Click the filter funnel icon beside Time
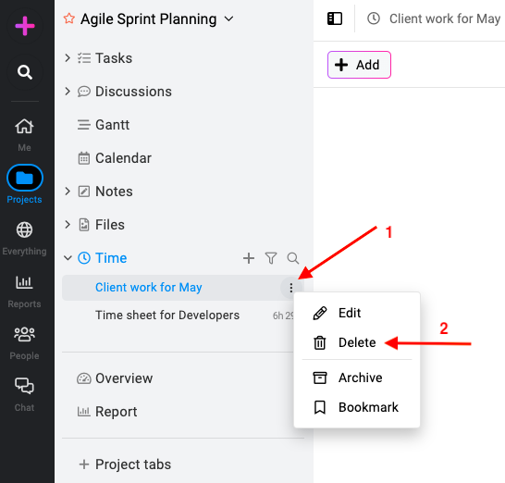 271,258
